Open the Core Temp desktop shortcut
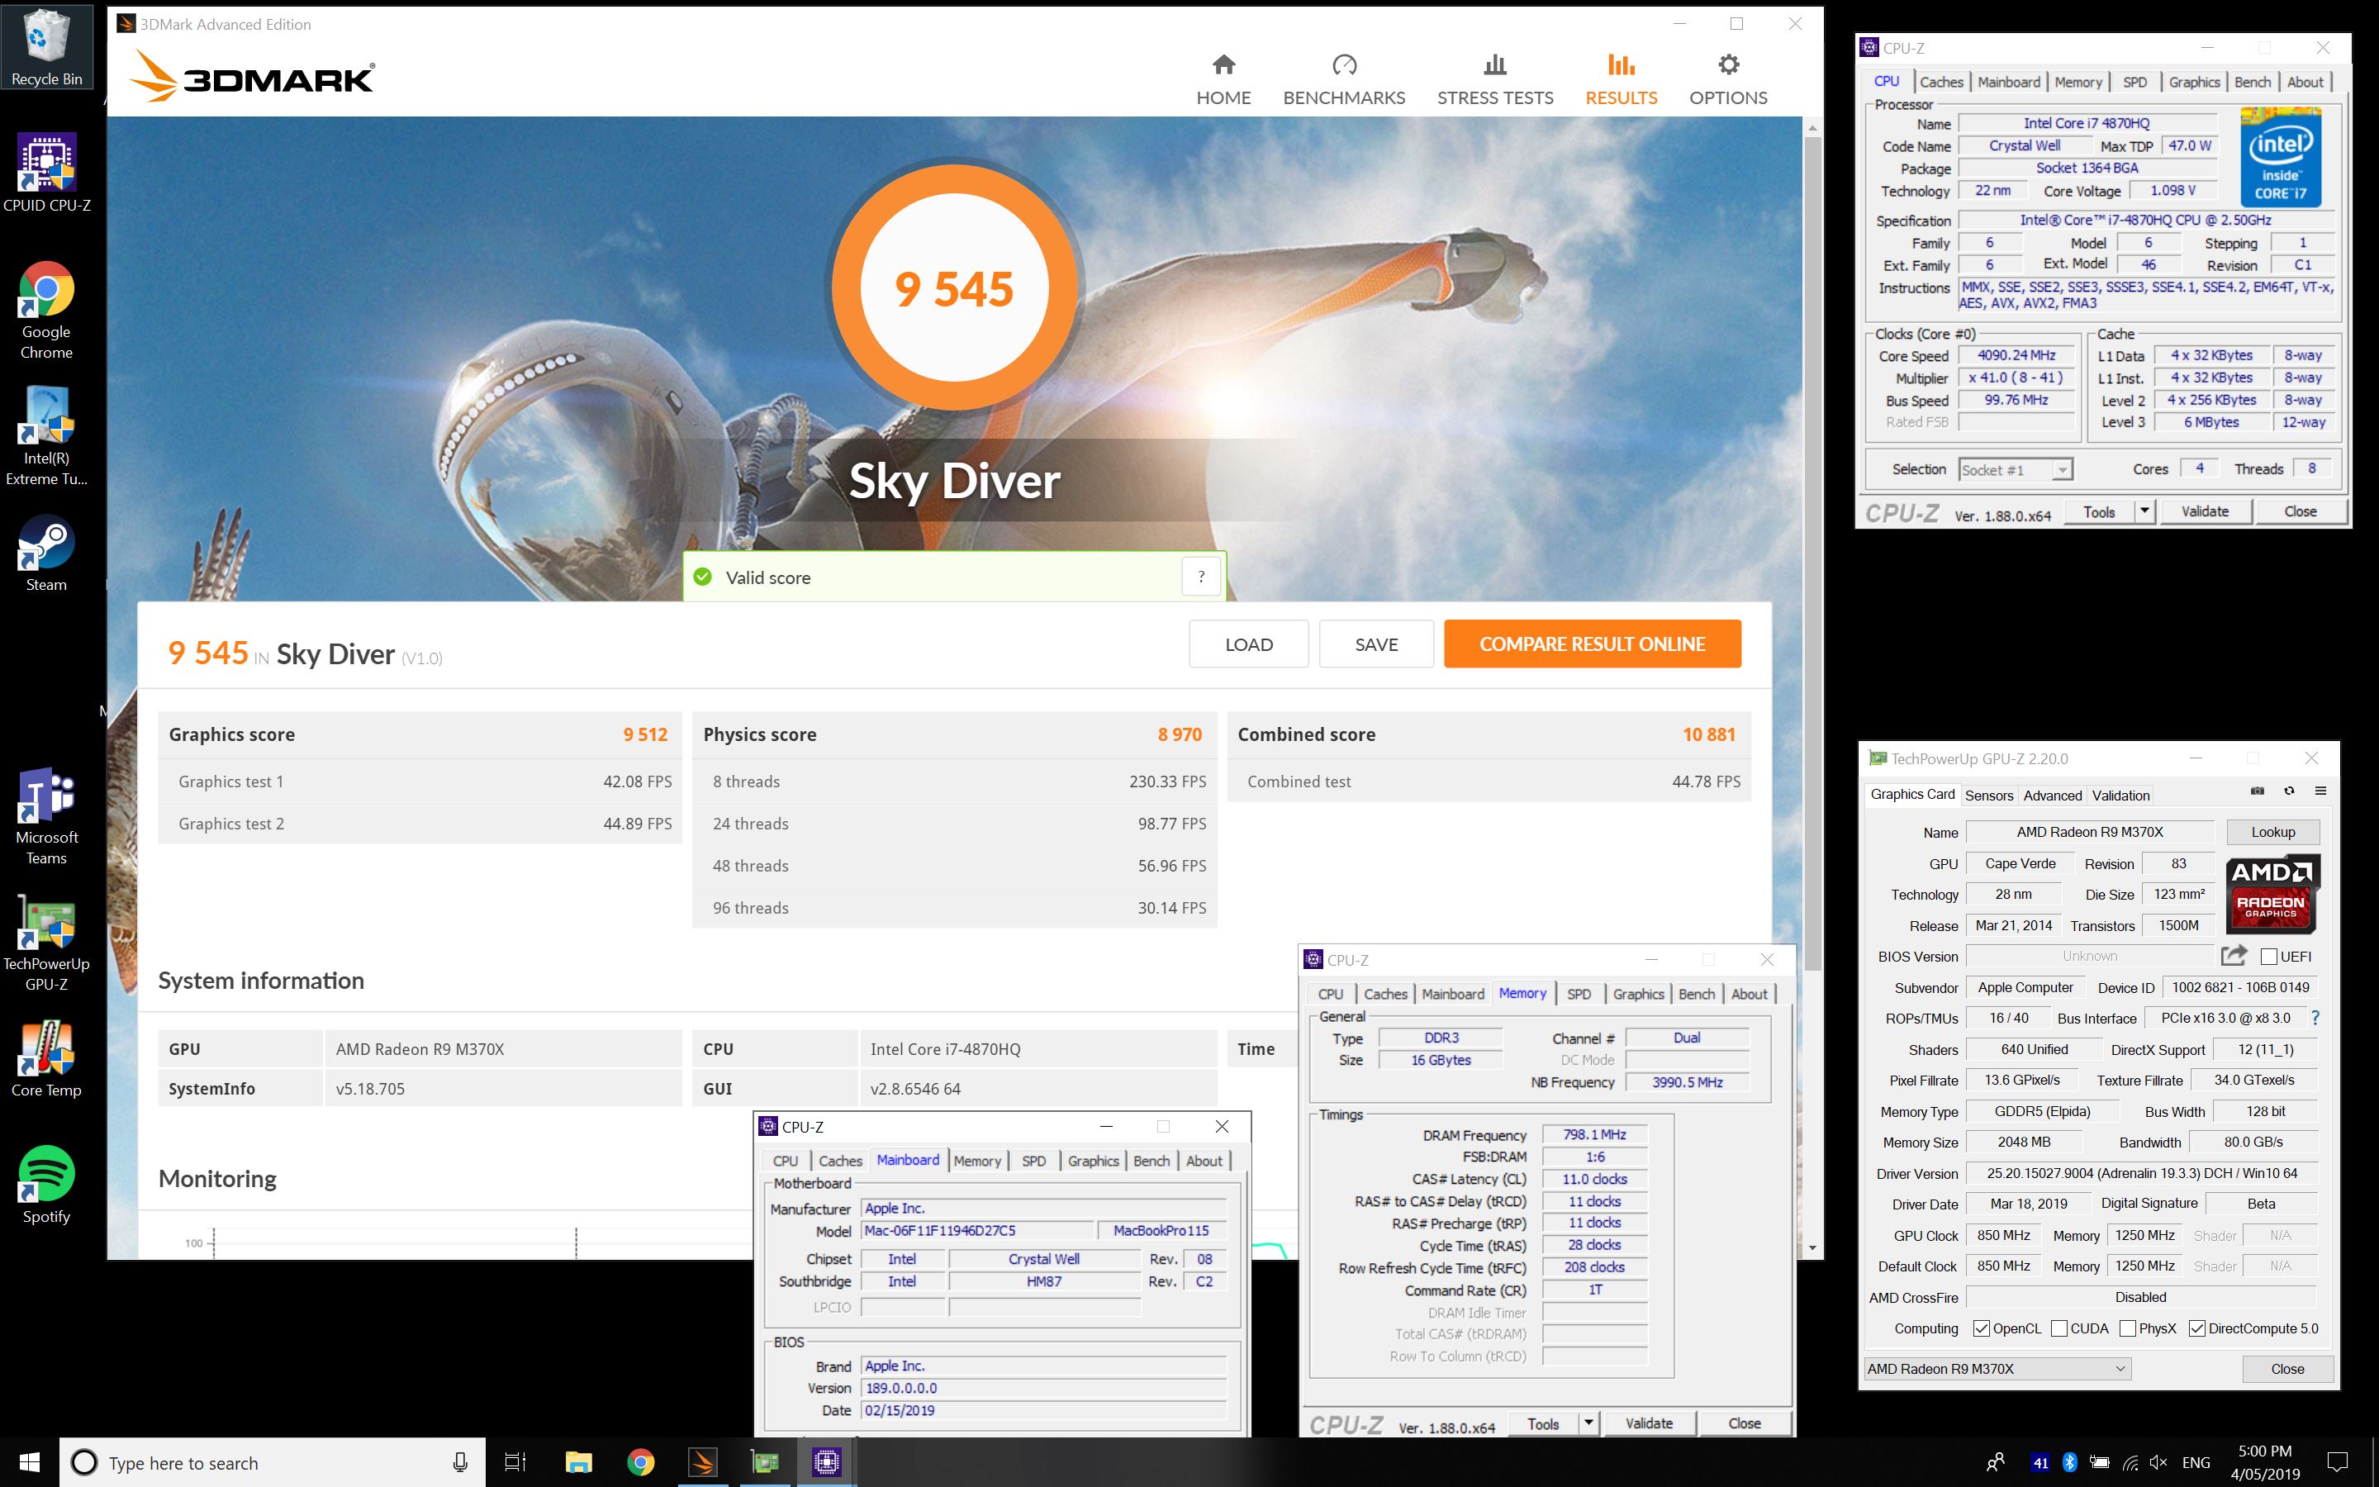 pos(46,1058)
